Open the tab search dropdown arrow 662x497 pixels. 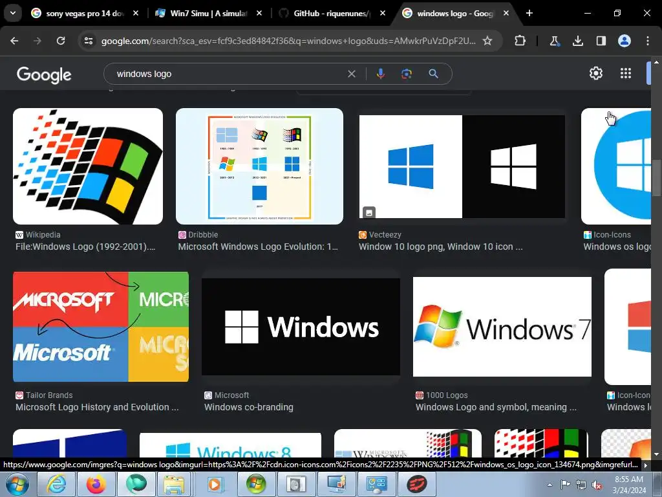pos(13,13)
